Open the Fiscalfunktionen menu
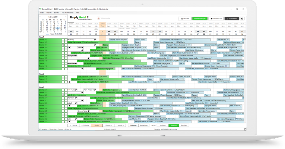This screenshot has width=285, height=149. (x=68, y=13)
